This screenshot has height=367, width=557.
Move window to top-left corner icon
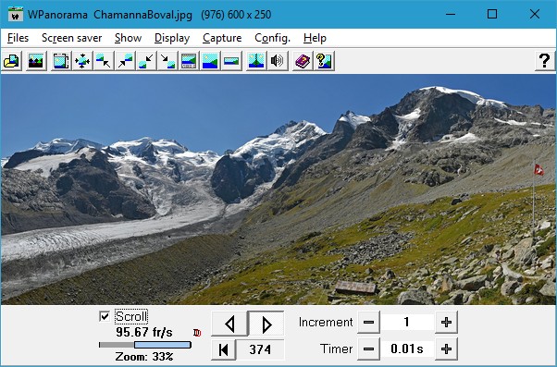(104, 61)
